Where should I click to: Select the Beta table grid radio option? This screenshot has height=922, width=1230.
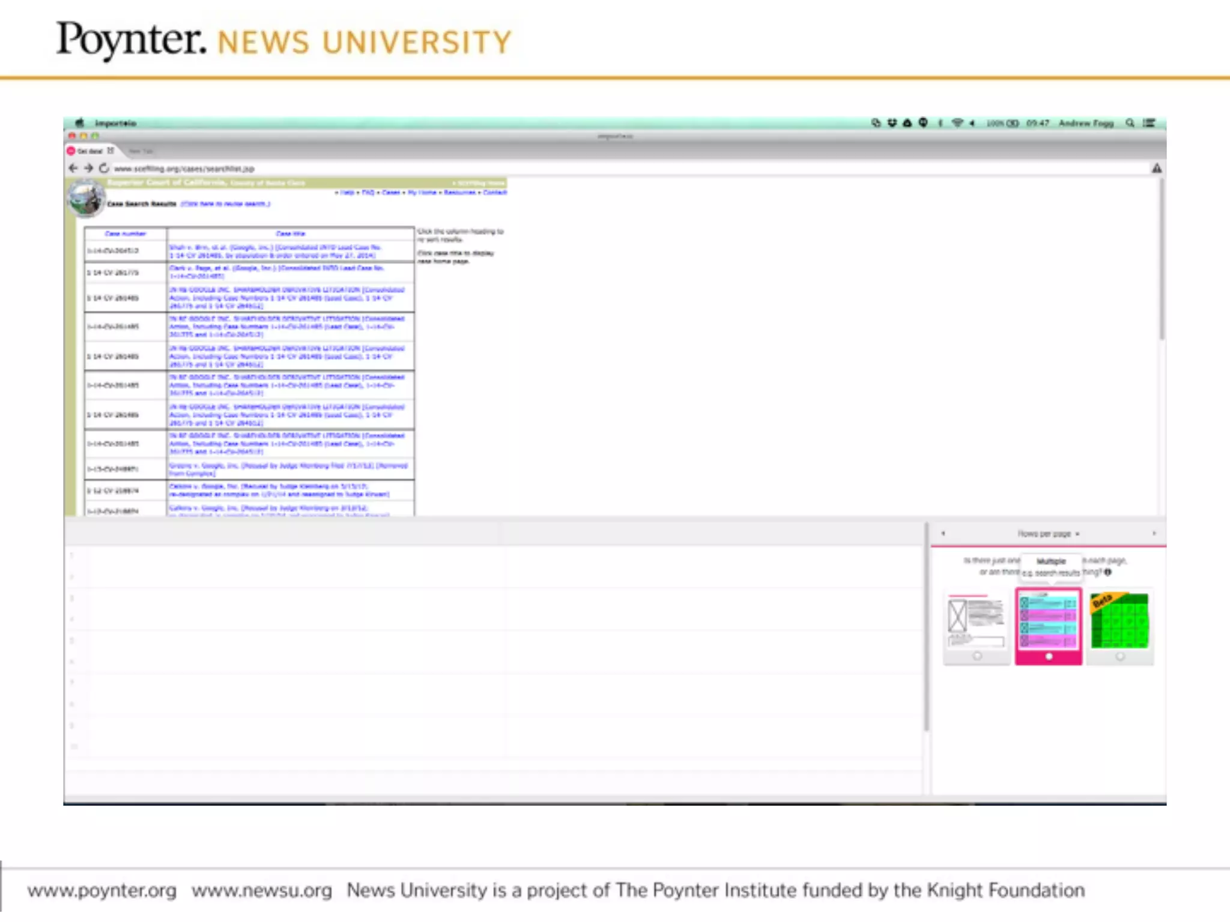pyautogui.click(x=1120, y=657)
